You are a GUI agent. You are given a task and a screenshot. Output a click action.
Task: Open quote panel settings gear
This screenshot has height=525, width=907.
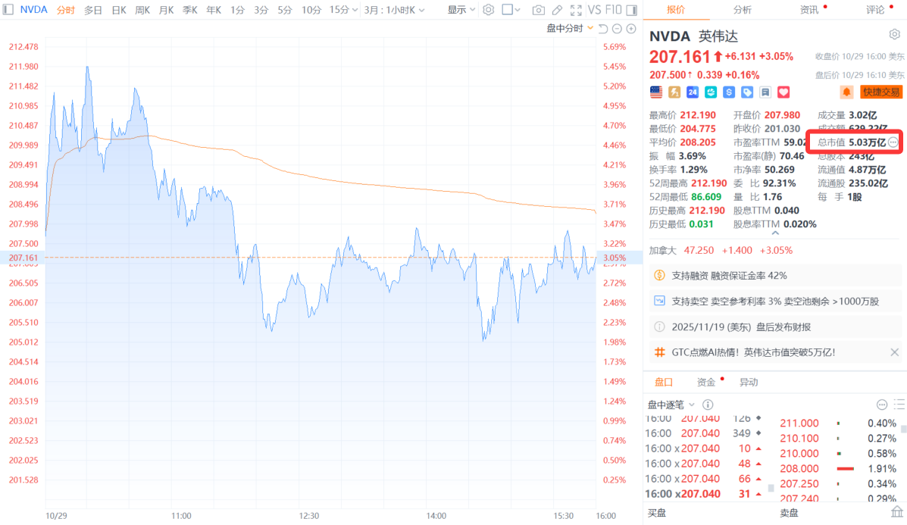tap(894, 35)
